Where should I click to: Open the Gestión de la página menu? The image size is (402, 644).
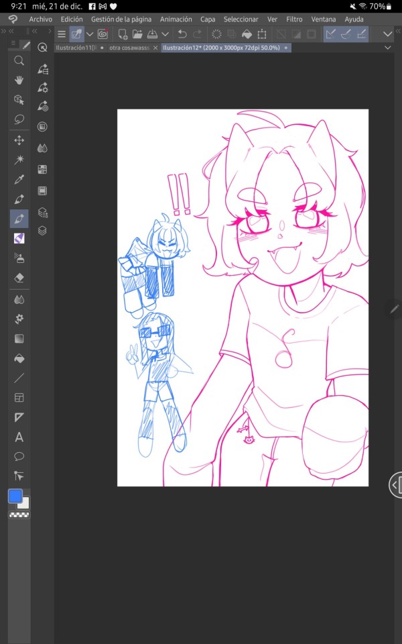(x=121, y=19)
